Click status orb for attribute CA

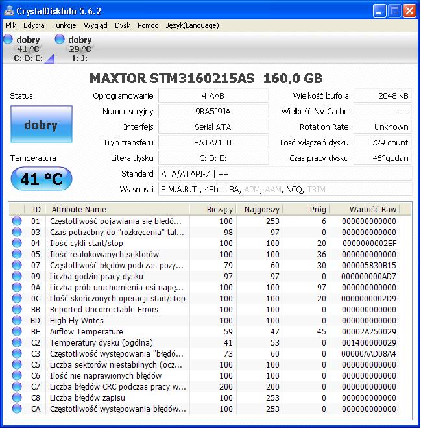coord(17,409)
